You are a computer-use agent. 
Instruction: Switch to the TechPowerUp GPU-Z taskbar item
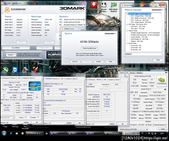pyautogui.click(x=112, y=133)
